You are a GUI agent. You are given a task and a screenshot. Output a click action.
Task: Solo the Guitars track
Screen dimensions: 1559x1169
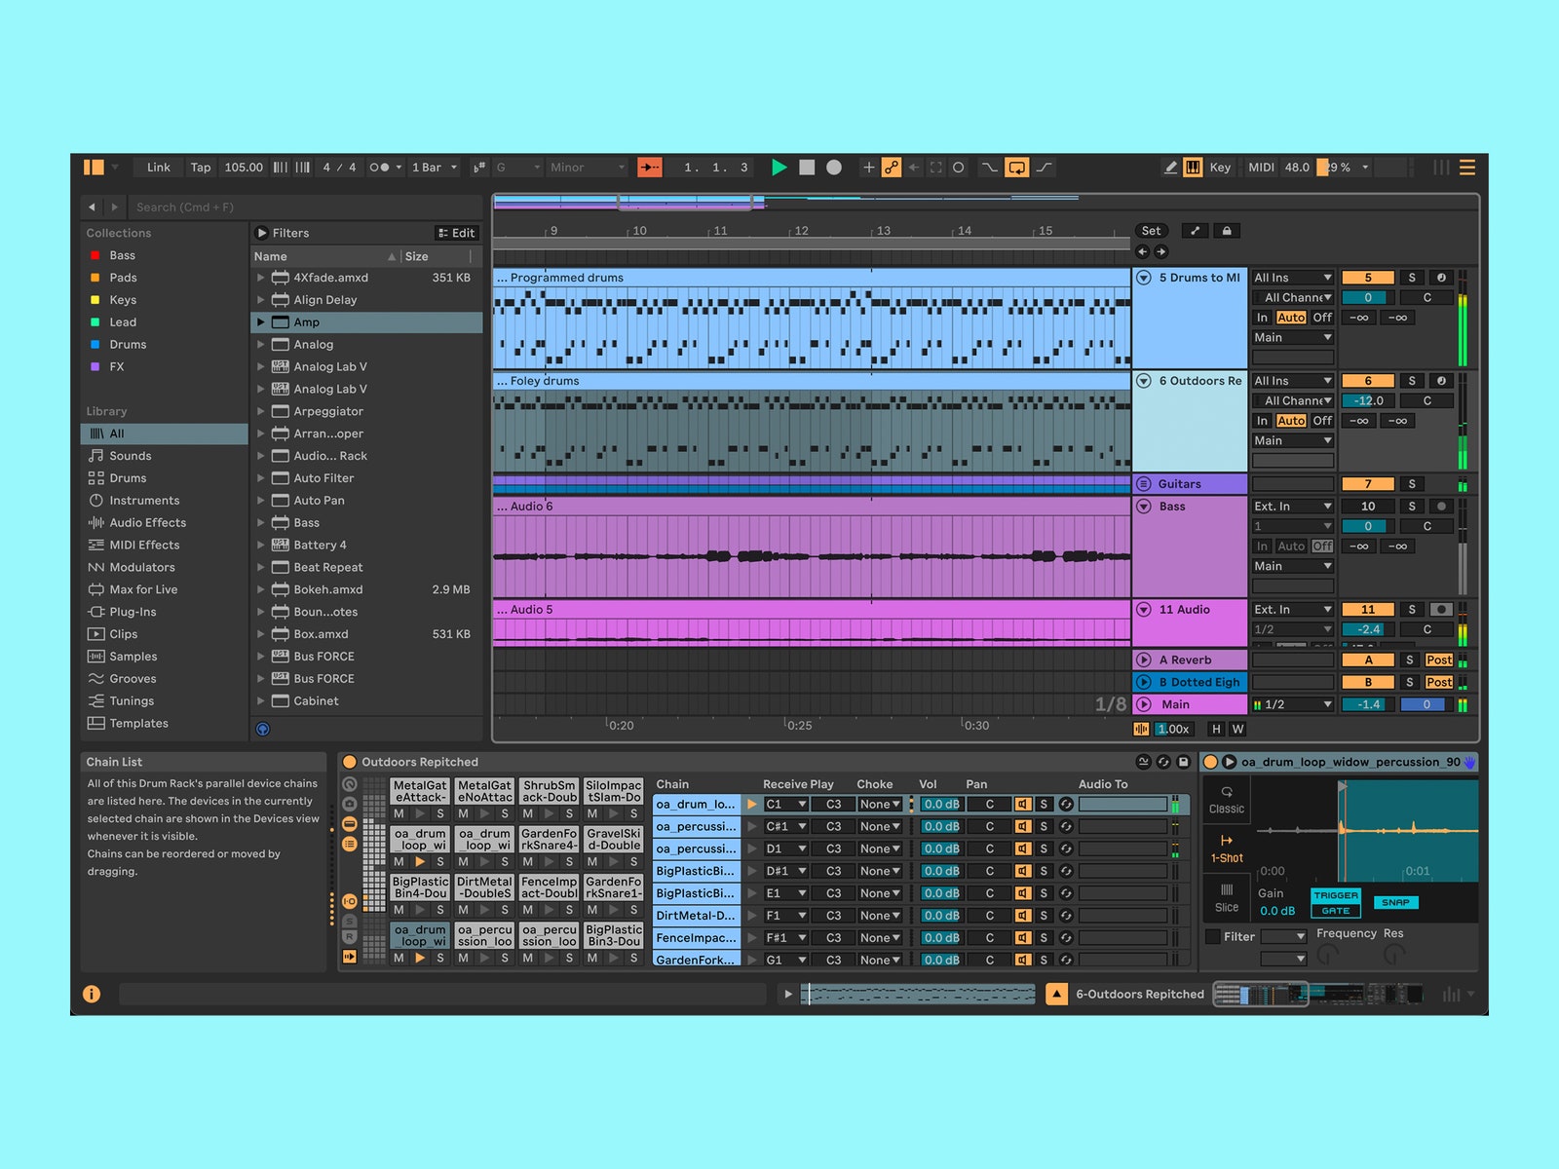click(1411, 484)
